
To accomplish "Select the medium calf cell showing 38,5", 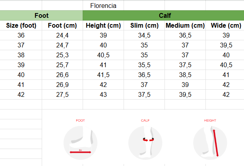I will point(185,75).
